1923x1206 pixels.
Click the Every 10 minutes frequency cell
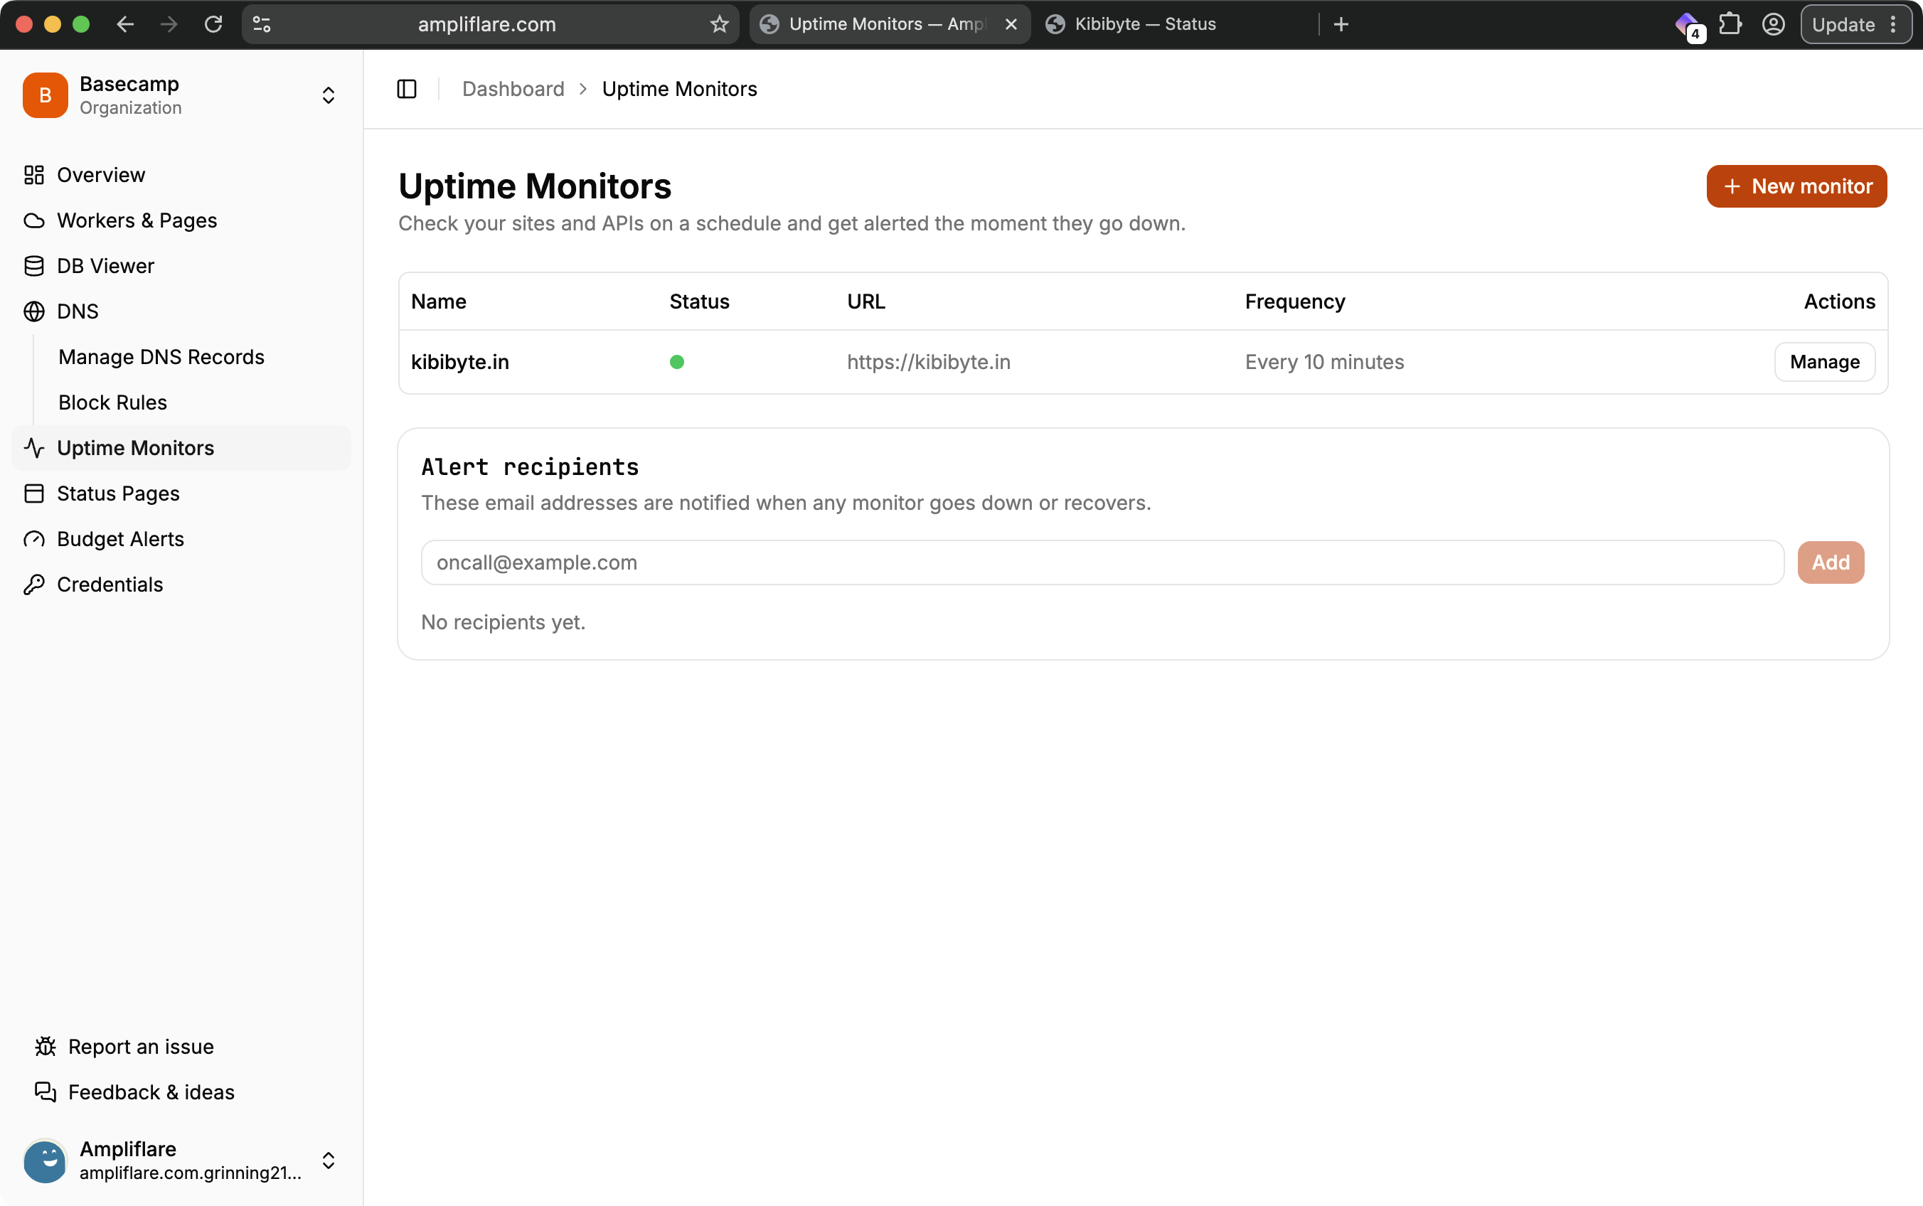(1324, 362)
